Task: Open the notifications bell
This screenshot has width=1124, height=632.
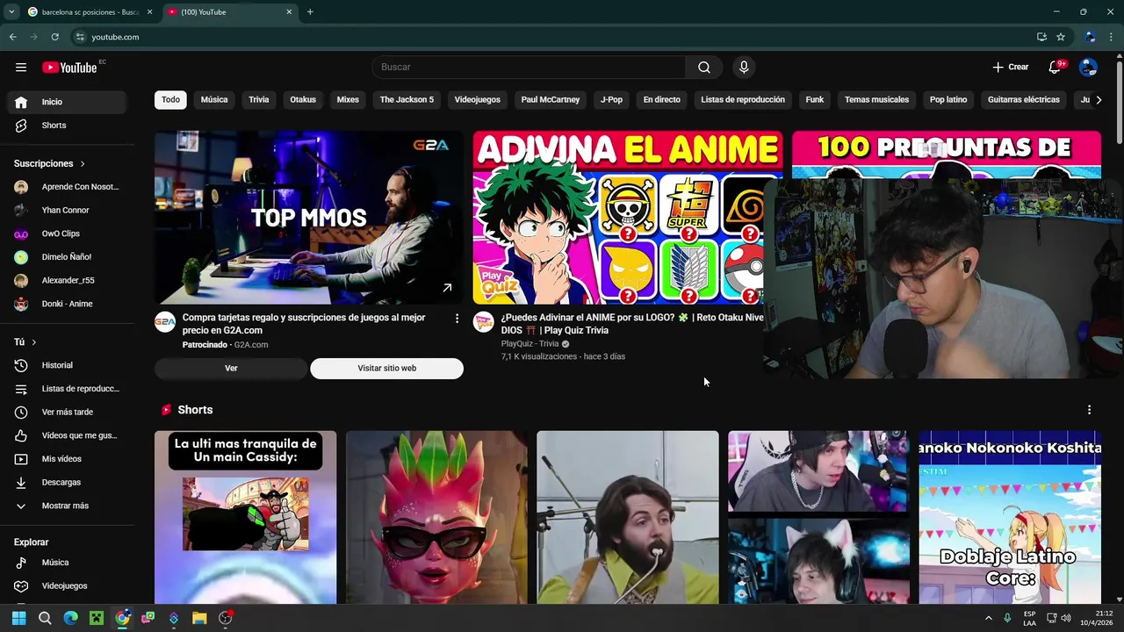Action: click(x=1056, y=68)
